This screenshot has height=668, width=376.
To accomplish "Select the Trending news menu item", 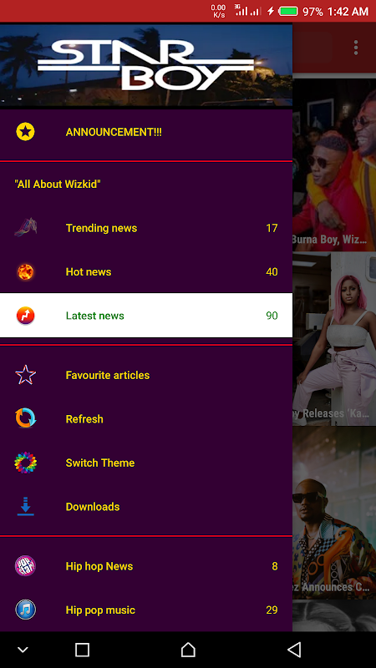I will (146, 228).
